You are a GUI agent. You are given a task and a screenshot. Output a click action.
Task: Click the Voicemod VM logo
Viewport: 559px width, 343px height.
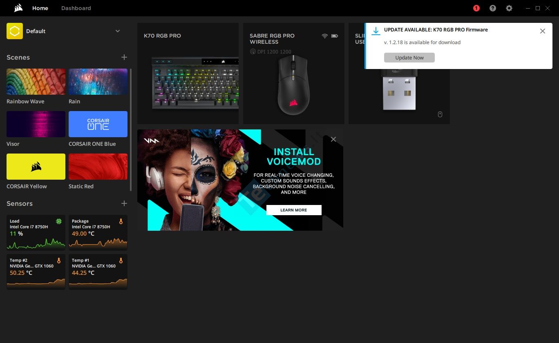pyautogui.click(x=152, y=141)
